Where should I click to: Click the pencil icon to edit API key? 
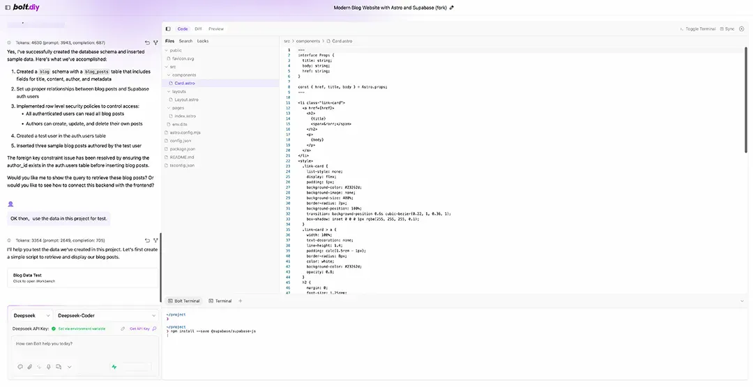tap(123, 329)
